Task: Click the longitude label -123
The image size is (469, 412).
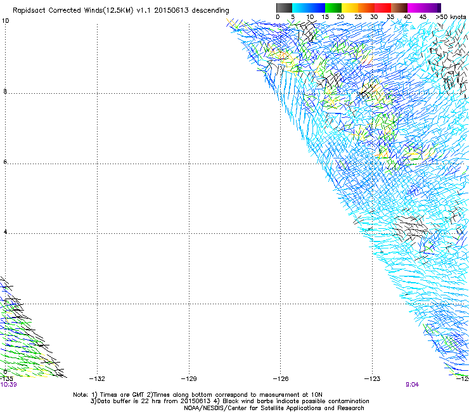Action: 373,379
